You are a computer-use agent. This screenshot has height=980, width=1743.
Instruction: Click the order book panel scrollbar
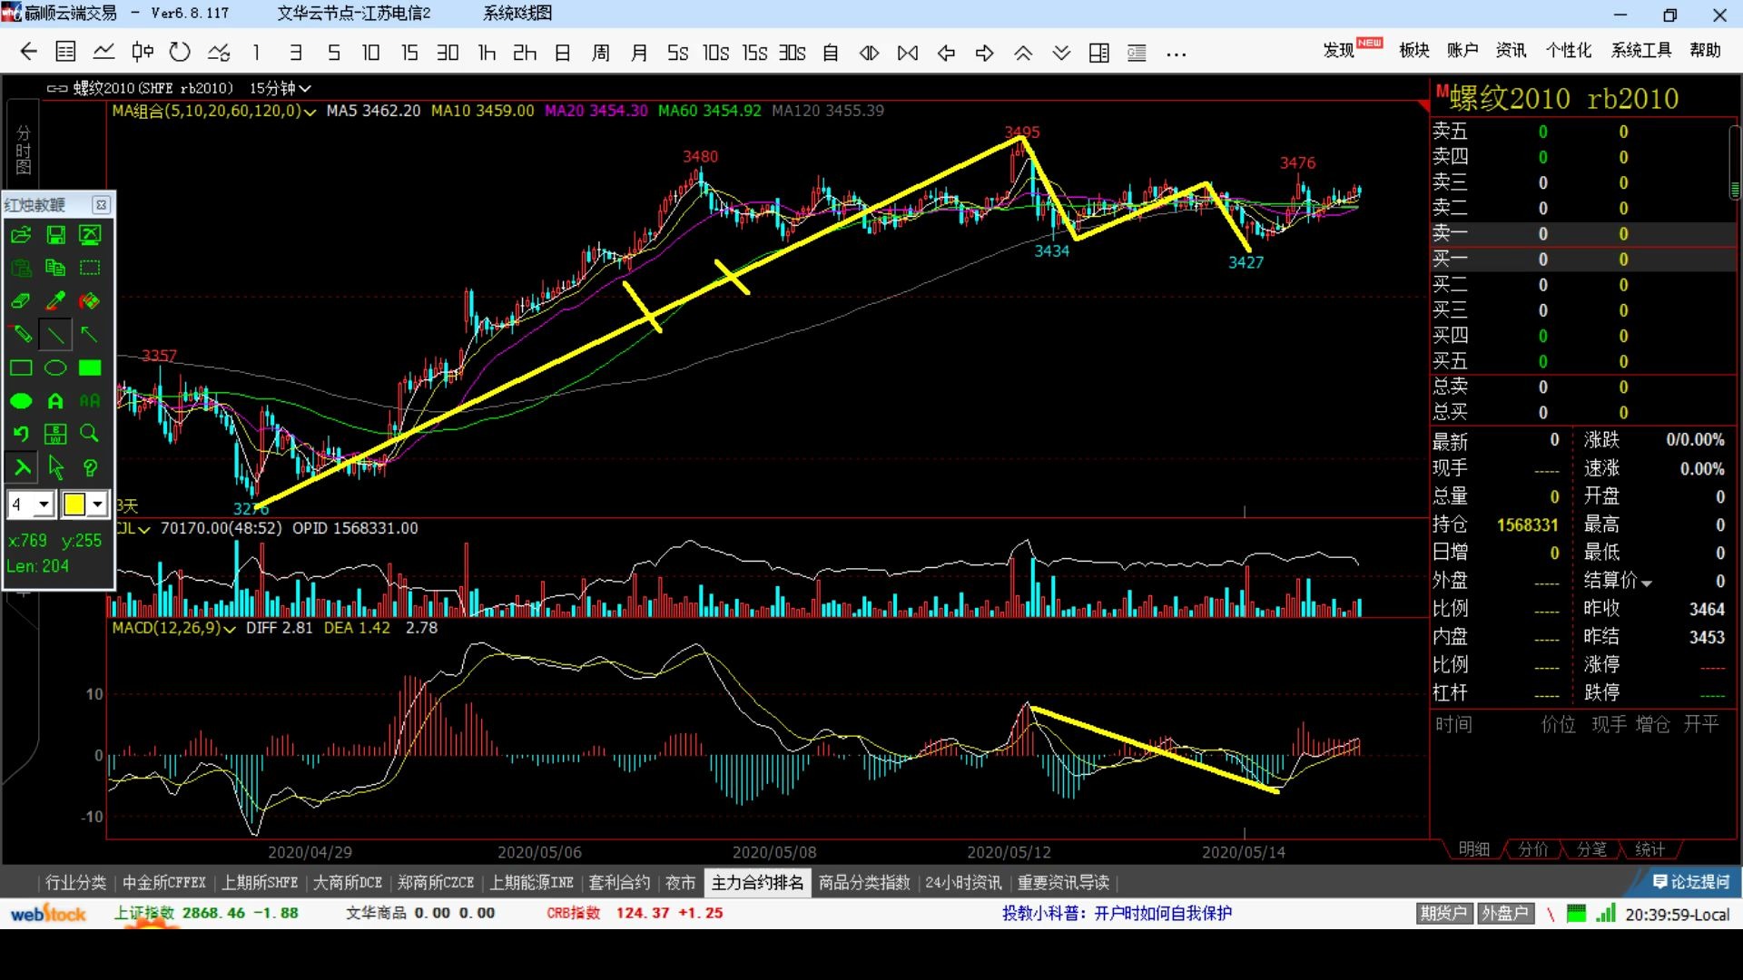tap(1735, 163)
